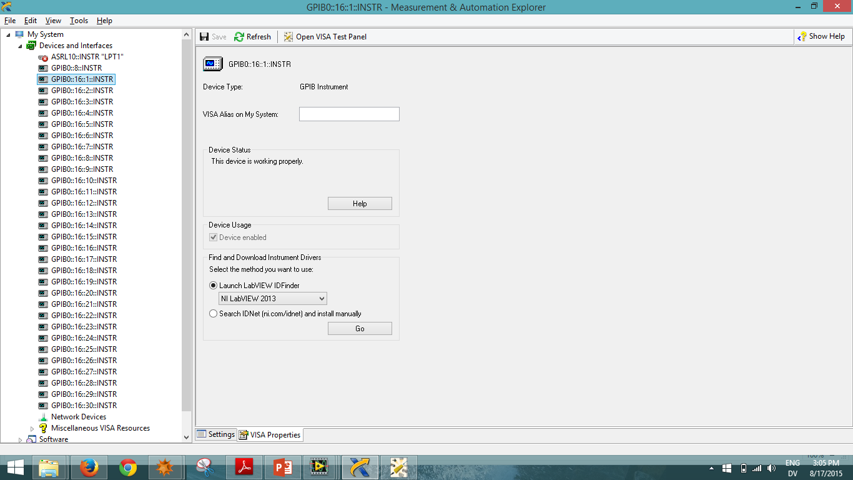The height and width of the screenshot is (480, 853).
Task: Select GPIB0::16::9::INSTR in the tree
Action: pyautogui.click(x=82, y=169)
